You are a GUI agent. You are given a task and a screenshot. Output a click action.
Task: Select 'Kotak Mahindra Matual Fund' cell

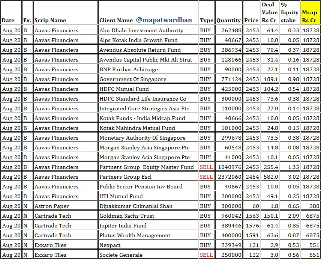tap(148, 128)
